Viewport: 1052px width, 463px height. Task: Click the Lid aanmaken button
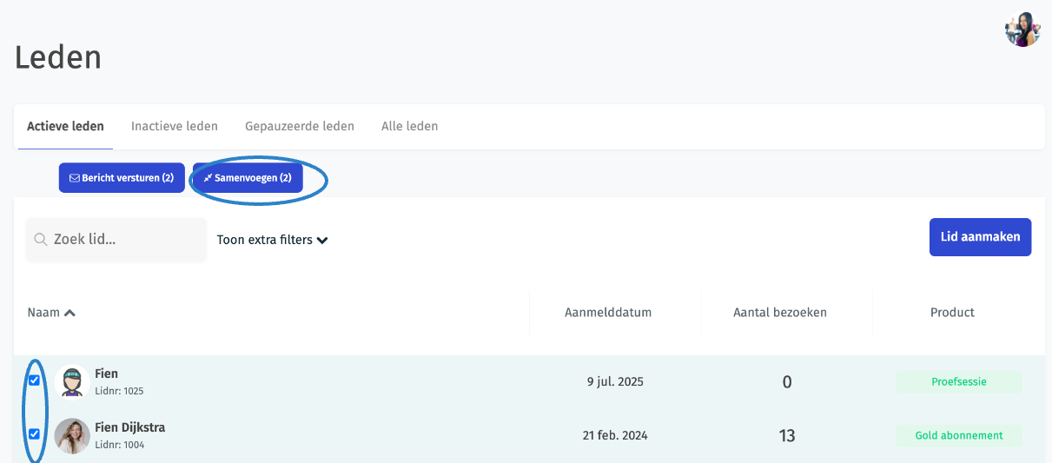pos(980,237)
